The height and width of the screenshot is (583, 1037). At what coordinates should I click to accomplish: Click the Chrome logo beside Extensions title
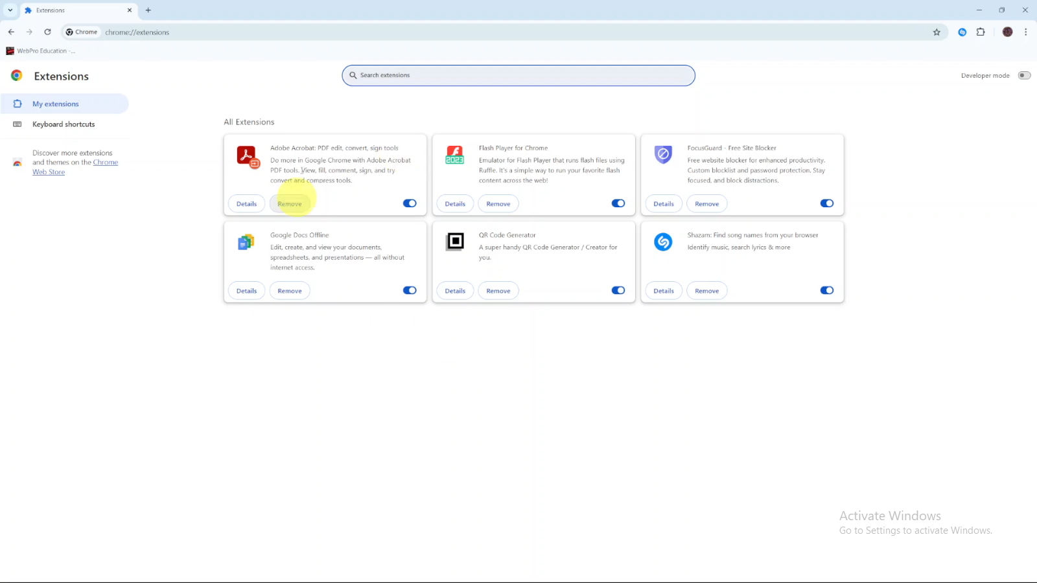[17, 76]
